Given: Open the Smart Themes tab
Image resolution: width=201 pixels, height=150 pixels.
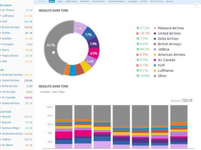Looking at the screenshot, I should point(157,1).
